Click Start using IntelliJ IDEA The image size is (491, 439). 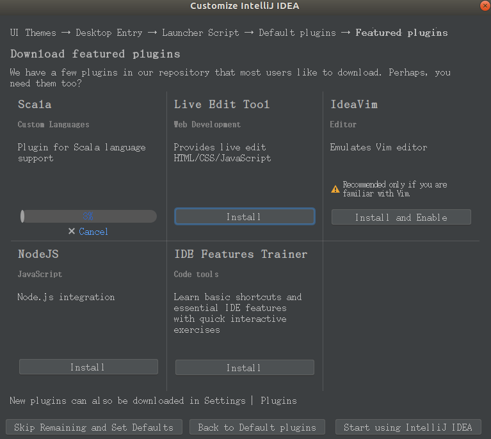point(408,427)
